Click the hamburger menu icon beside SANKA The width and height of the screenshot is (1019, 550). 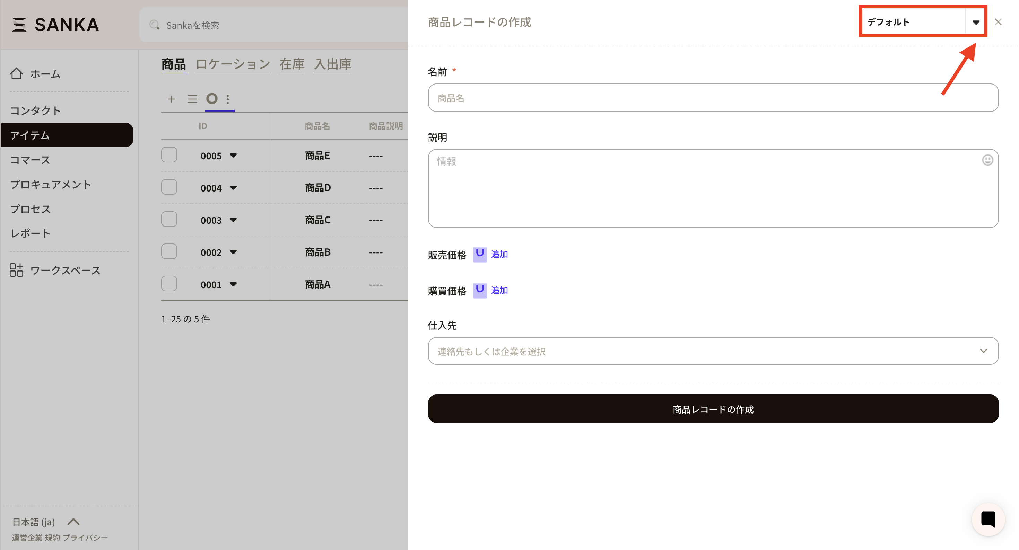[19, 25]
